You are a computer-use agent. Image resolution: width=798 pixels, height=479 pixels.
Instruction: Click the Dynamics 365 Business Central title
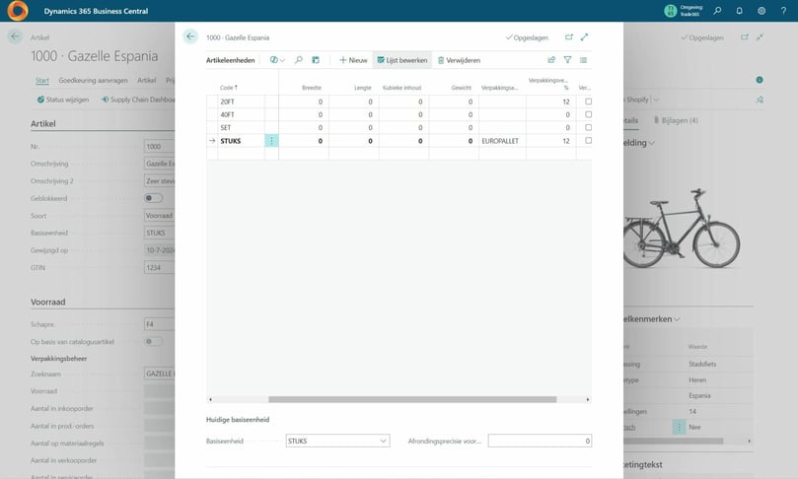tap(96, 11)
